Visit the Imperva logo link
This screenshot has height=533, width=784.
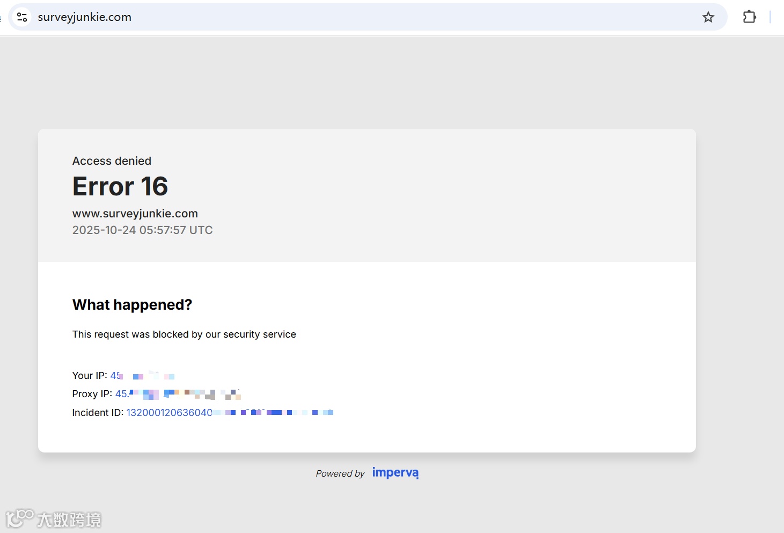pos(395,473)
